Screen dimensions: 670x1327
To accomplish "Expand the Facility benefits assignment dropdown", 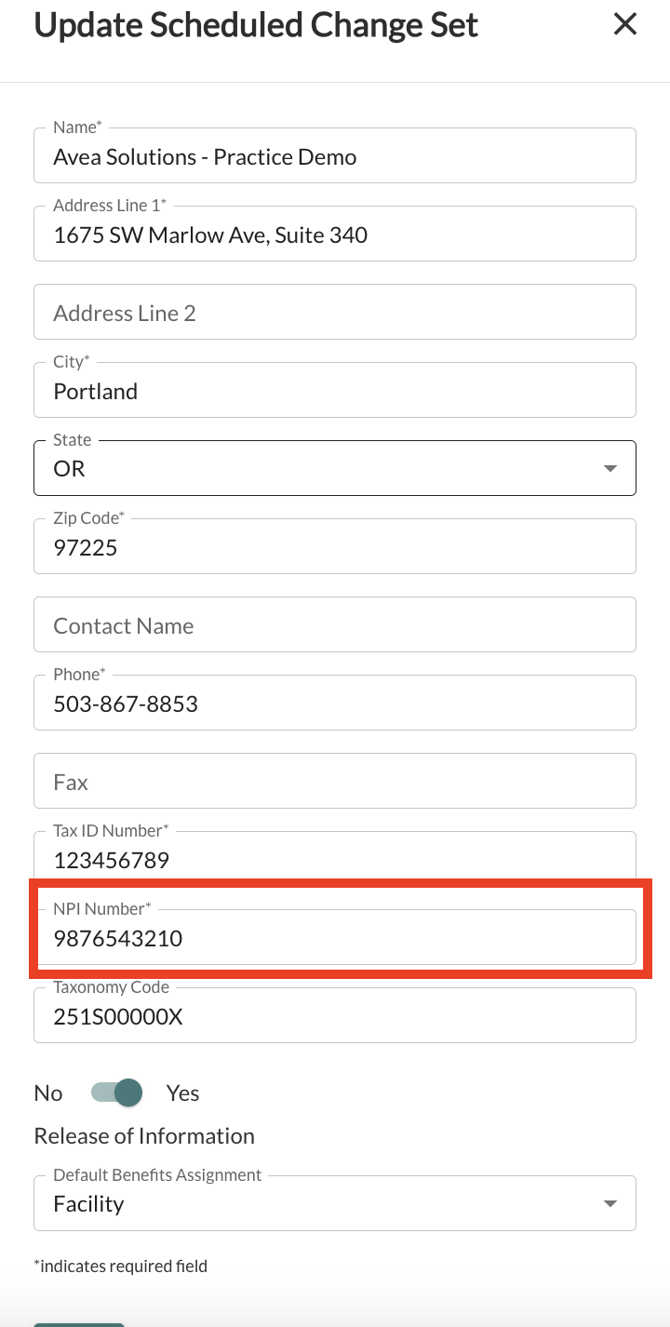I will point(316,1203).
